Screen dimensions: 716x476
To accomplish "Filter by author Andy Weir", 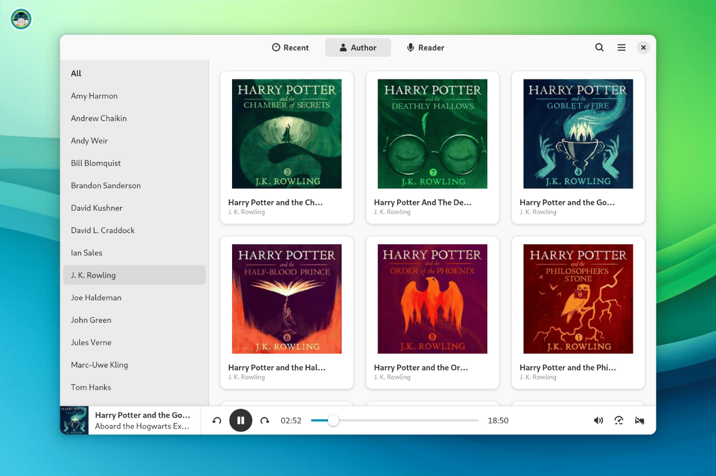I will (89, 141).
